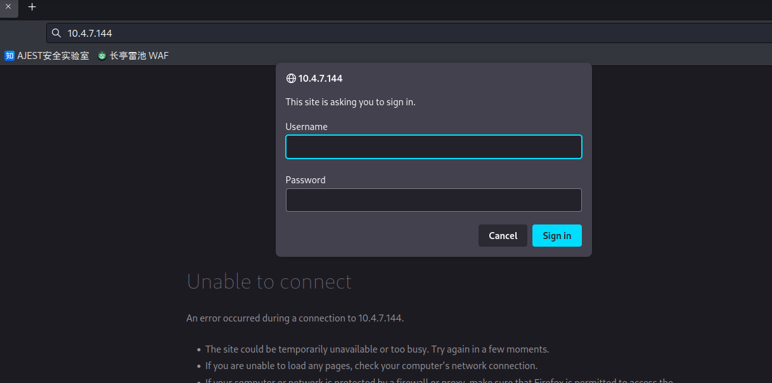Click the "temporarily unavailable" bullet text
772x383 pixels.
[377, 349]
